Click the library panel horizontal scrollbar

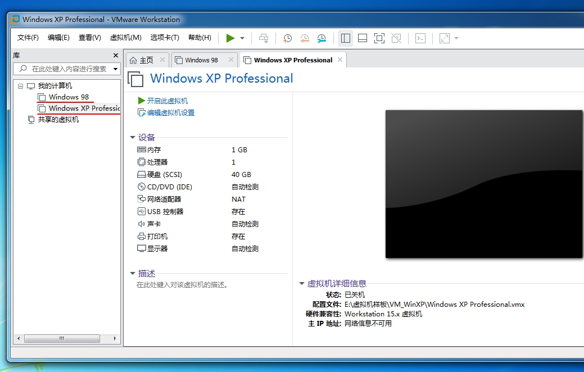click(62, 339)
